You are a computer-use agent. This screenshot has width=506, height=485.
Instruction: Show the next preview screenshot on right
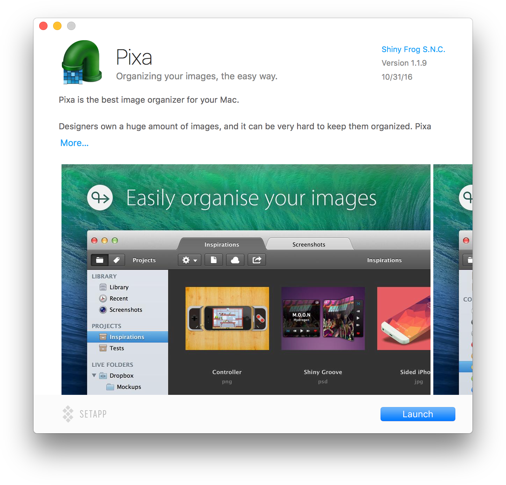coord(453,280)
